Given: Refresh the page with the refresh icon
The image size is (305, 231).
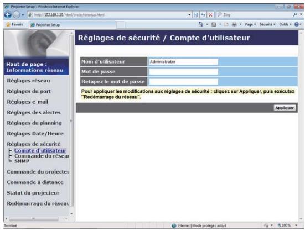Looking at the screenshot, I should (x=203, y=15).
